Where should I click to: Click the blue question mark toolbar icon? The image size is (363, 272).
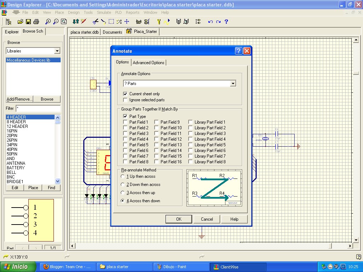tap(226, 22)
